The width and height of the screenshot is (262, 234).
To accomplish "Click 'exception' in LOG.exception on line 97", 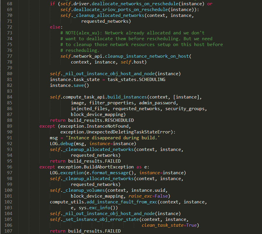I will click(72, 173).
